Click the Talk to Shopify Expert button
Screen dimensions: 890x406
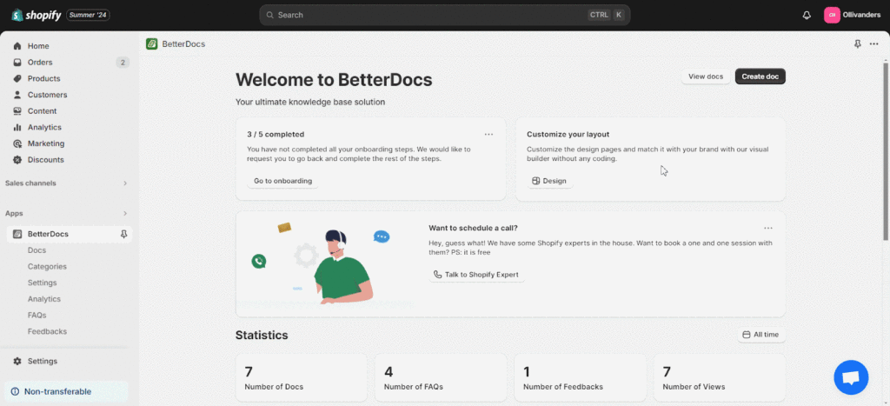click(476, 275)
